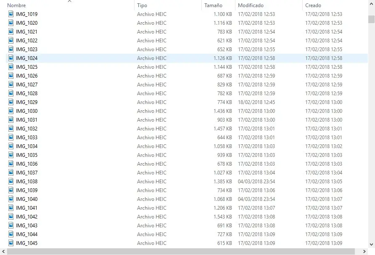Click the 621 KB size cell

click(224, 40)
